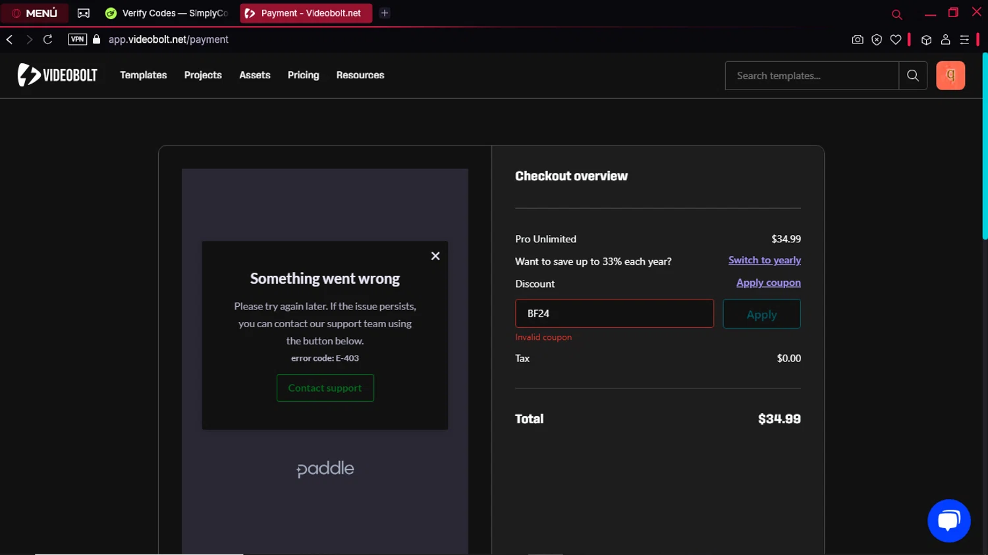Open the Templates menu

(x=143, y=75)
